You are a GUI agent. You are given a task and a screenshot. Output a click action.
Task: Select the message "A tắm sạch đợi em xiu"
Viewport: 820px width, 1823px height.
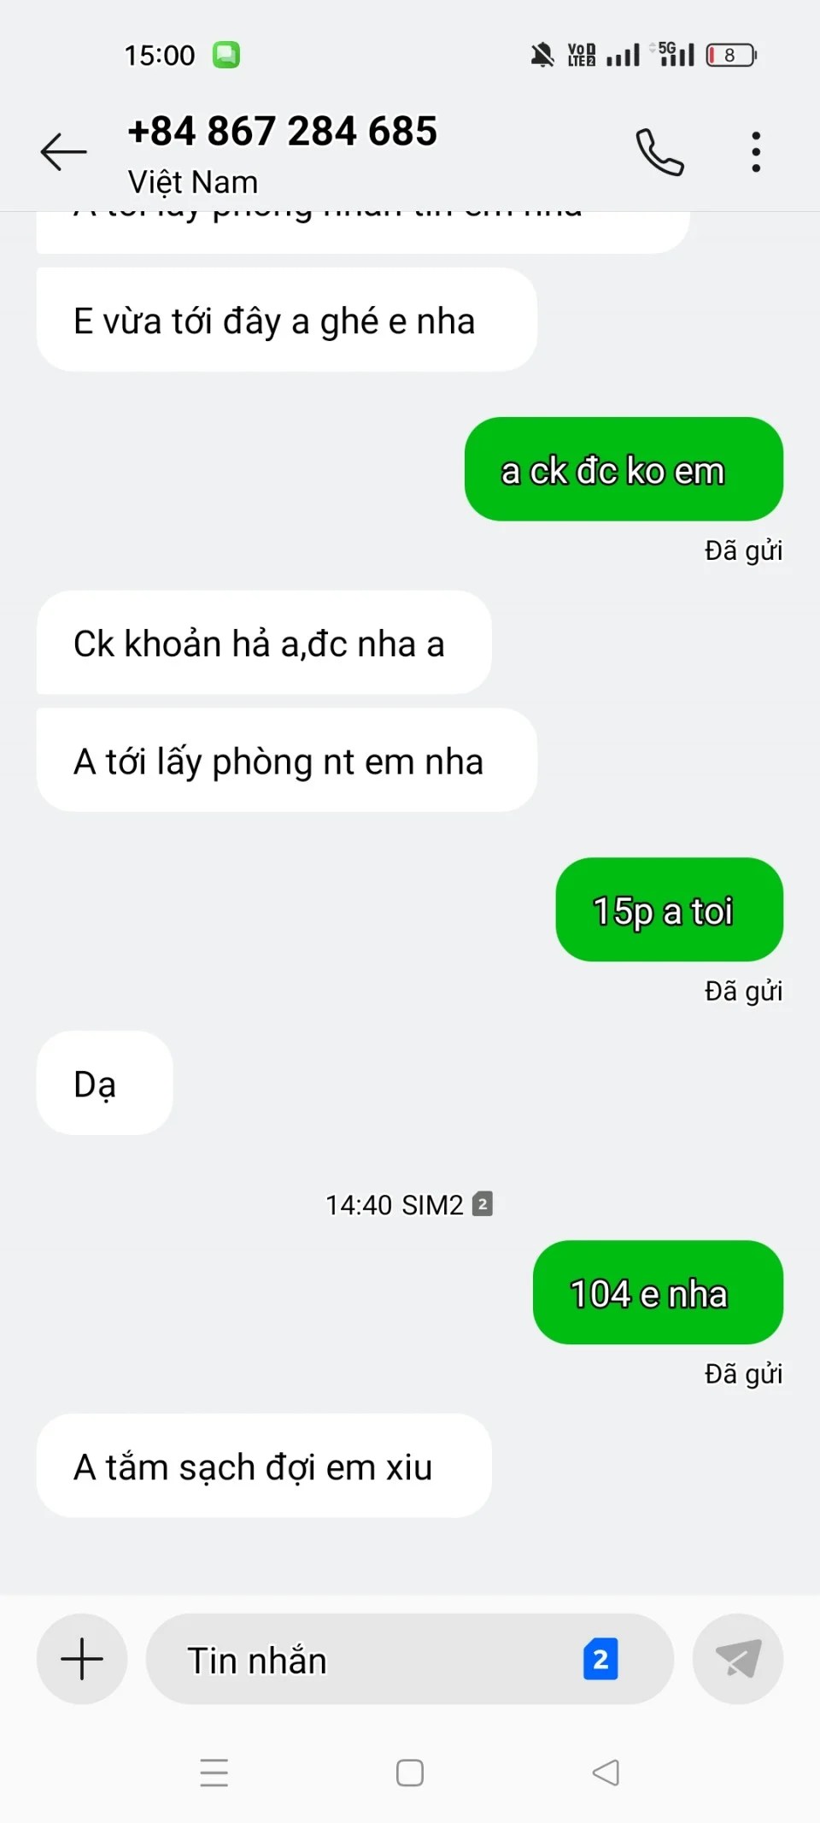tap(264, 1466)
